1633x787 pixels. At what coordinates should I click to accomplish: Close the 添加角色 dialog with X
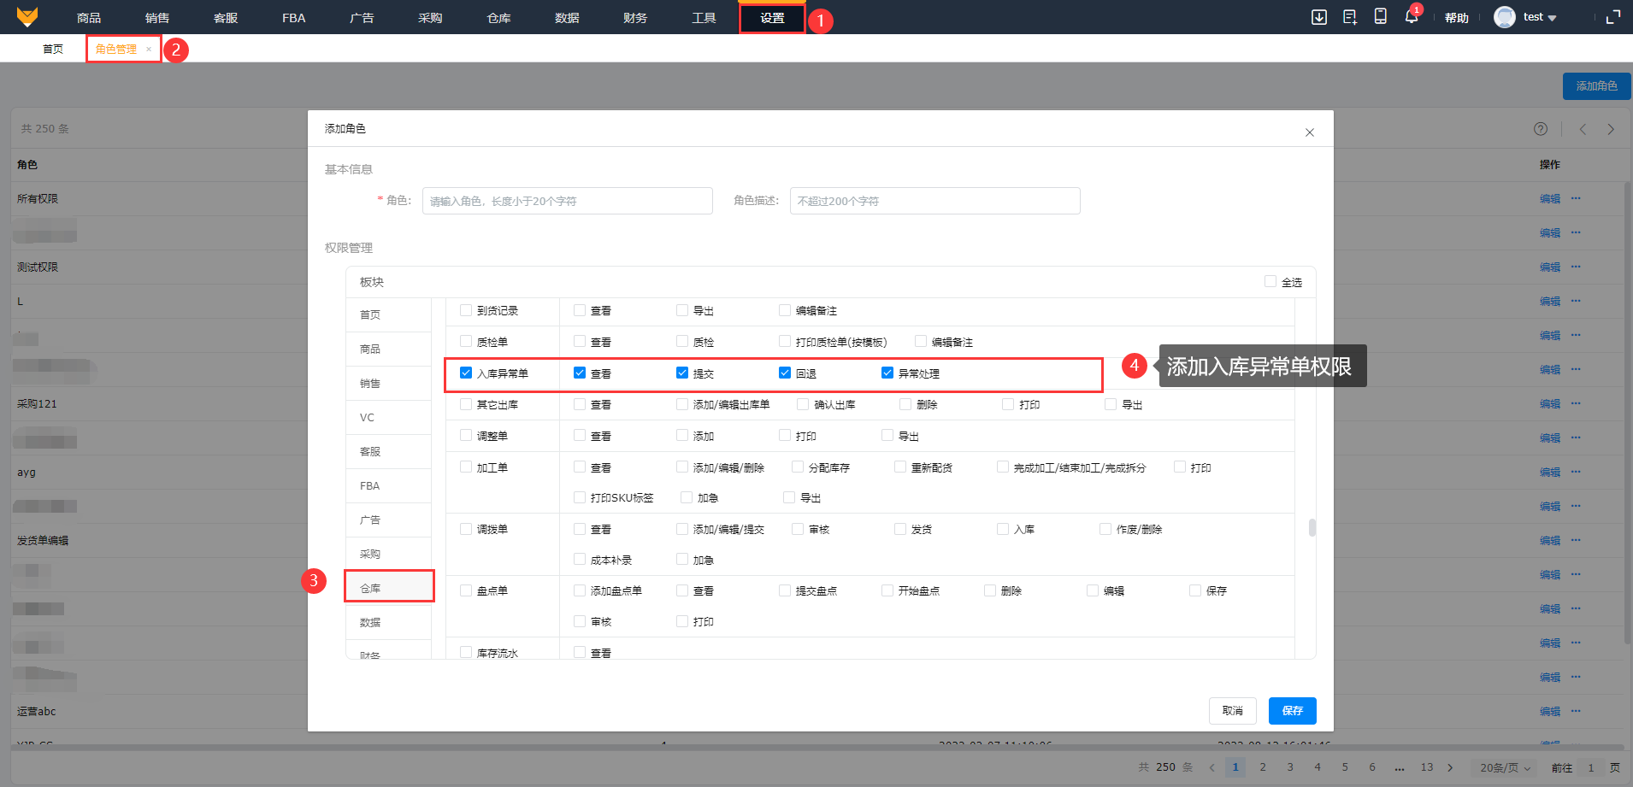pos(1309,132)
